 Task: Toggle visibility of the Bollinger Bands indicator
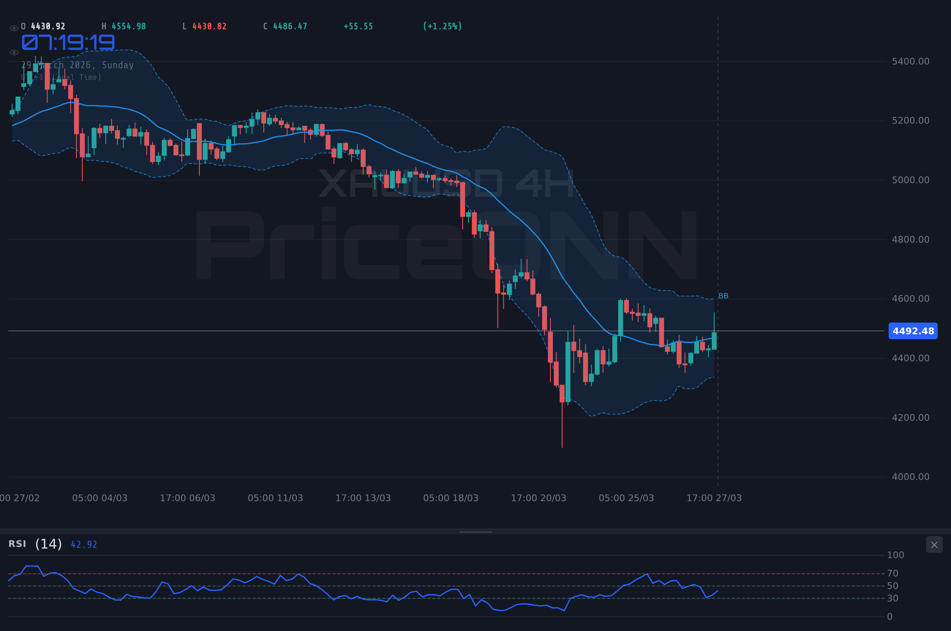(14, 52)
